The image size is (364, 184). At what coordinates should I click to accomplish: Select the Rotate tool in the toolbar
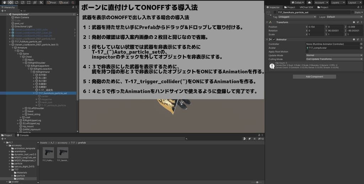(17, 2)
